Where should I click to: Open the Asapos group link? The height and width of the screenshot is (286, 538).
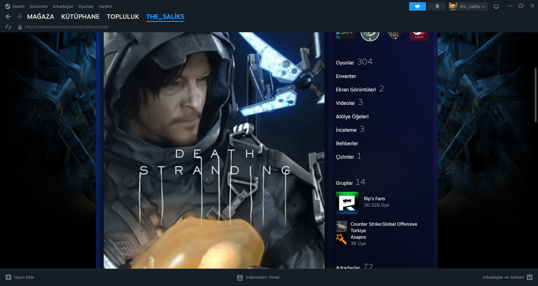point(358,237)
